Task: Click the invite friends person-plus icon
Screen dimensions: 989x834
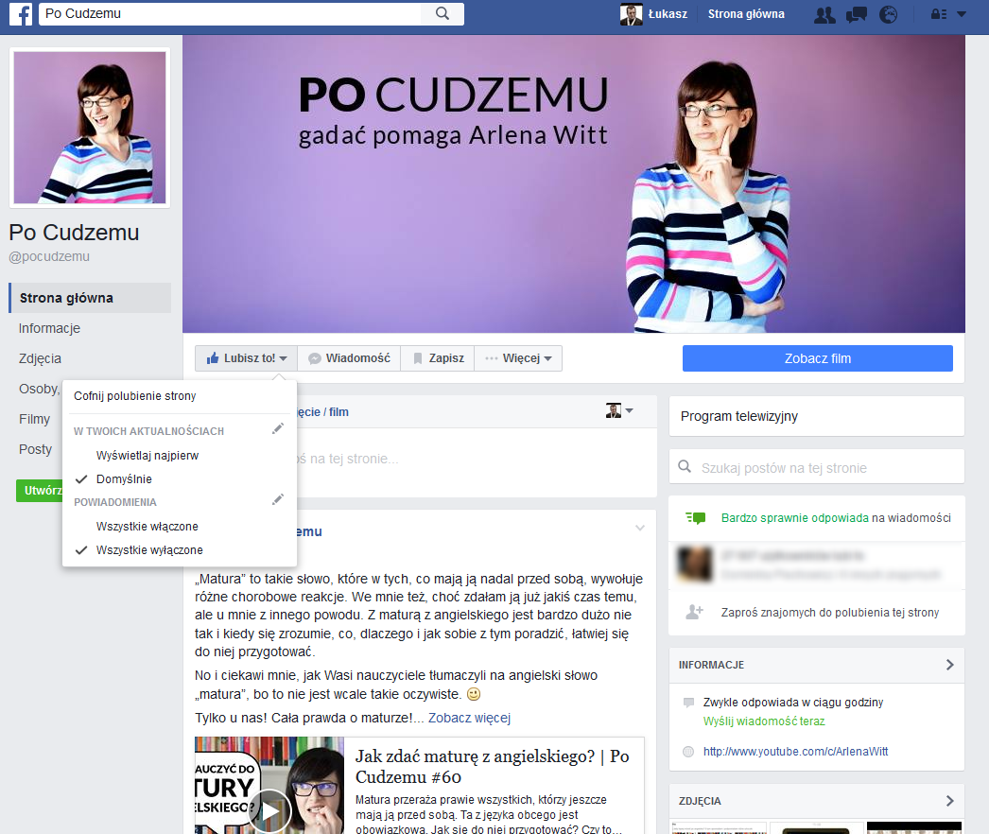Action: pyautogui.click(x=694, y=612)
